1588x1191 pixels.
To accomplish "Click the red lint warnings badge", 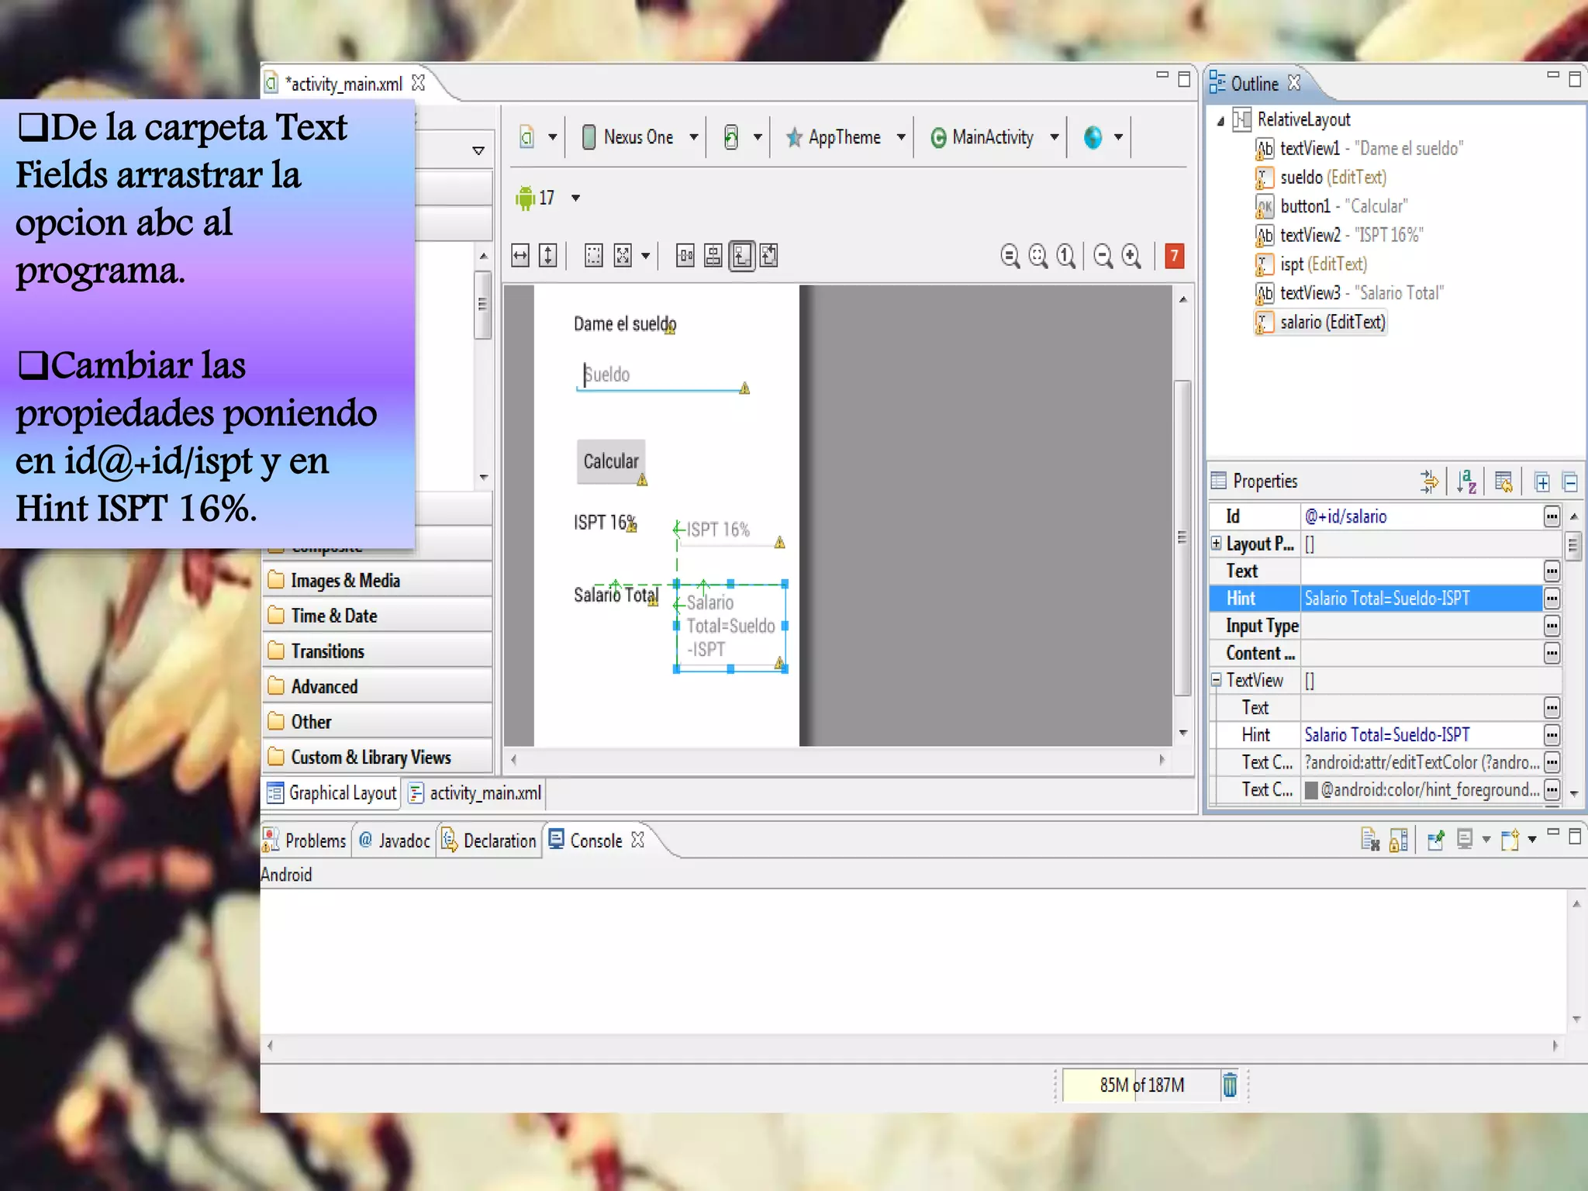I will (1174, 255).
